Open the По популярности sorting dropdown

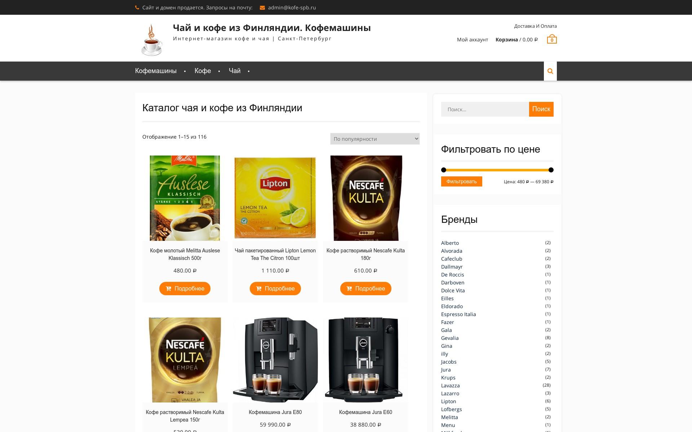coord(375,139)
